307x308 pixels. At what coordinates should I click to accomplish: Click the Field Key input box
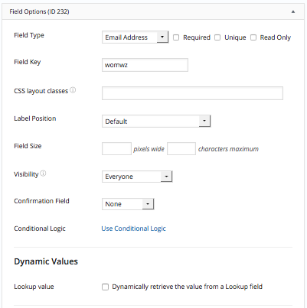[145, 65]
